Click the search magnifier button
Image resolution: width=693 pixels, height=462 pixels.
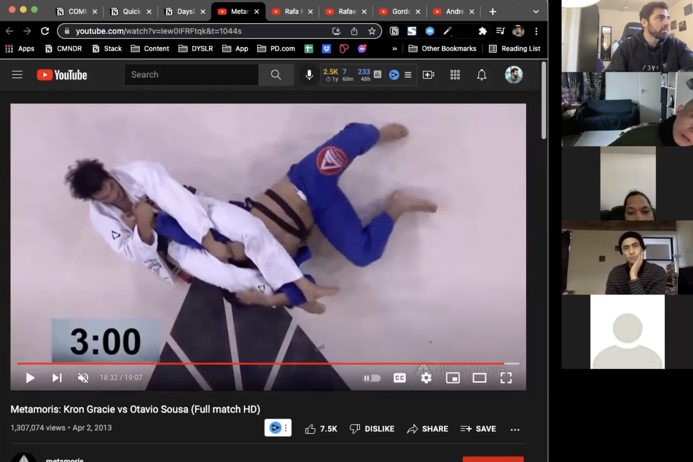(x=276, y=75)
